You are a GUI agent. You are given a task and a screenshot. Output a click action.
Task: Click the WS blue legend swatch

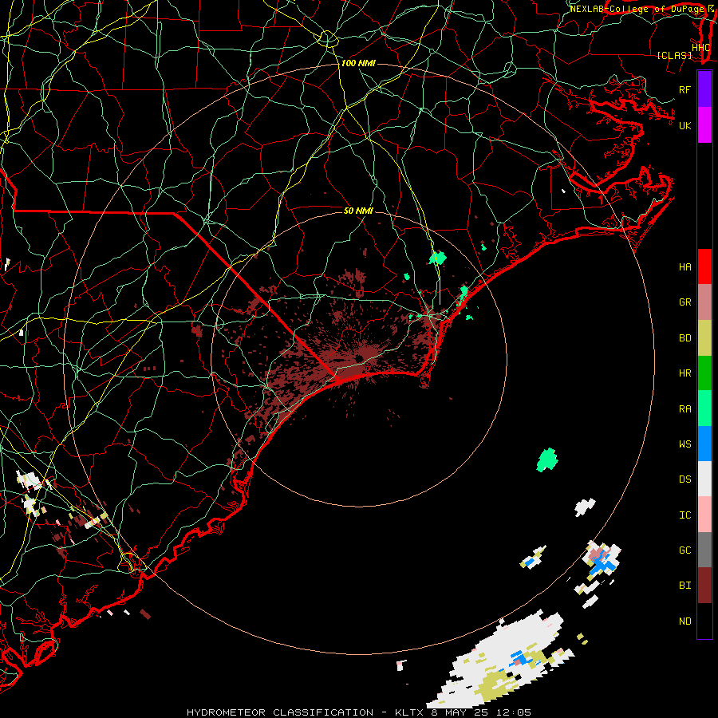[704, 444]
